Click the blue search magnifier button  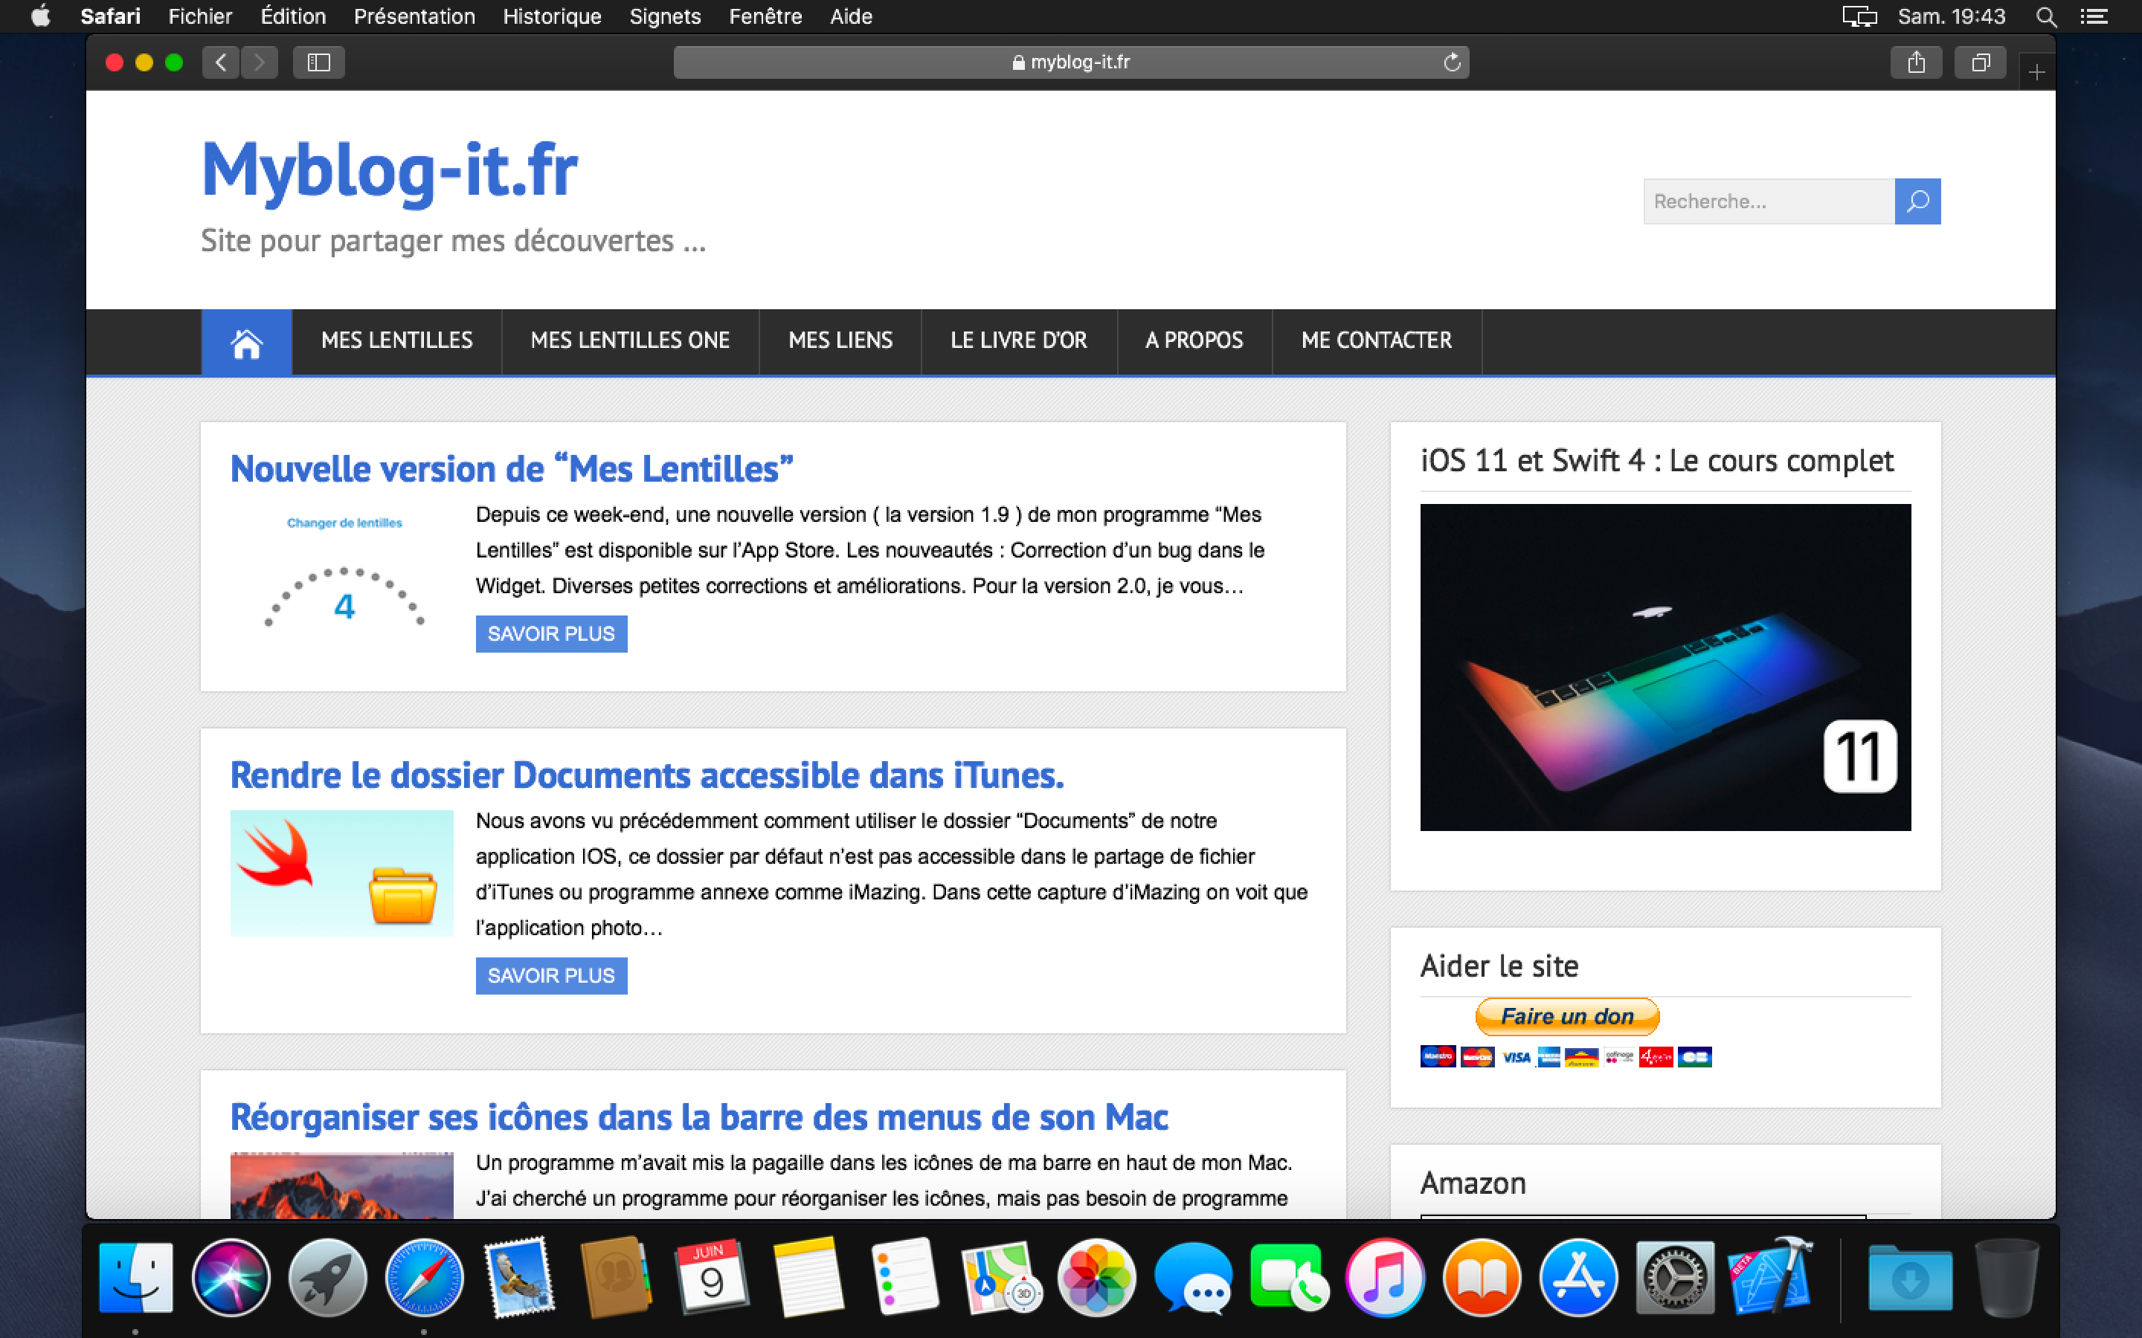pos(1917,201)
